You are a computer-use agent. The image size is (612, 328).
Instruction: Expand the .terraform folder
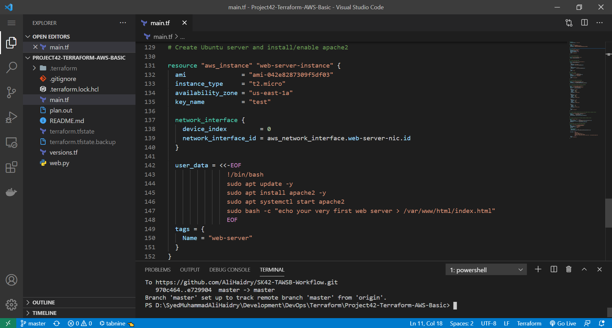(x=79, y=68)
